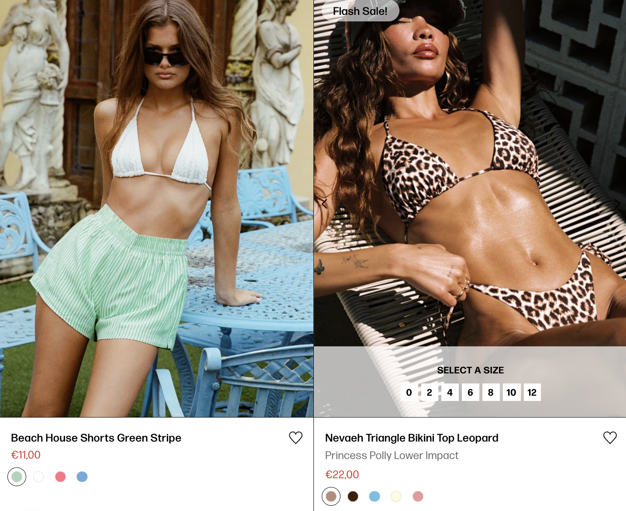This screenshot has width=626, height=511.
Task: Select the green shorts color swatch
Action: pyautogui.click(x=17, y=476)
